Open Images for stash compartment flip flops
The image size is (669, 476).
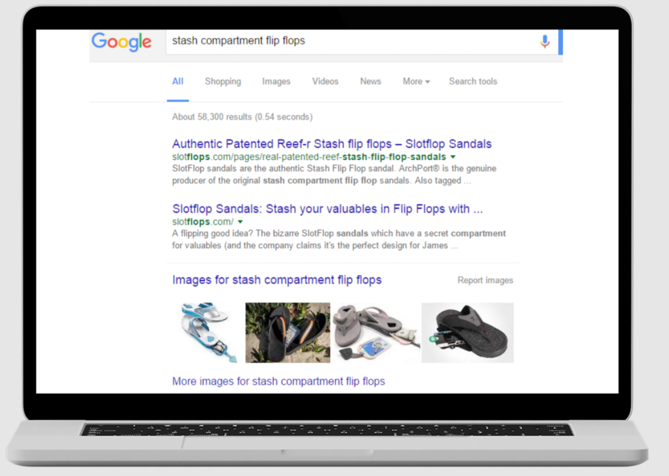coord(277,280)
